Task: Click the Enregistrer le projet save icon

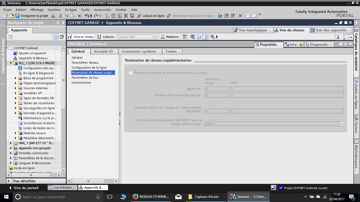Action: click(17, 16)
